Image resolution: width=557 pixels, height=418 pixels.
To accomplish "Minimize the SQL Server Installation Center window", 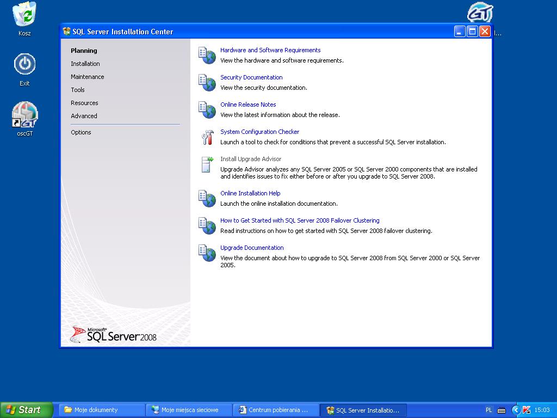I will pyautogui.click(x=459, y=32).
